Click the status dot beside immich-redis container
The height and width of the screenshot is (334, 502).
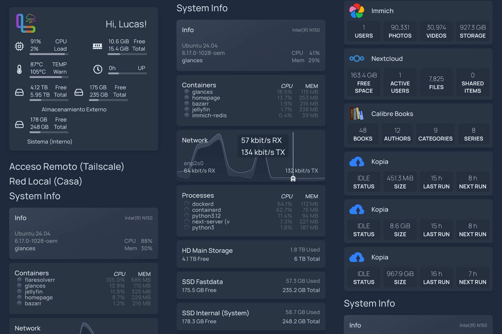pos(187,115)
